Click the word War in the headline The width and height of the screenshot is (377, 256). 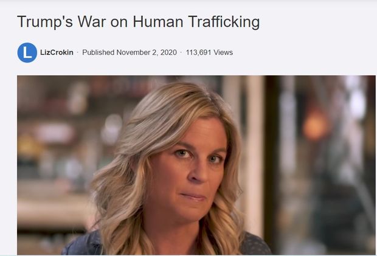(x=92, y=22)
